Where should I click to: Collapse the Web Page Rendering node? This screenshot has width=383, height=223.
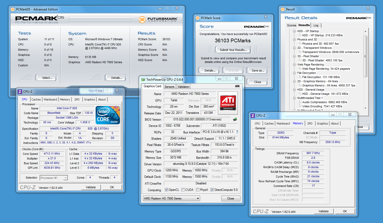point(294,64)
